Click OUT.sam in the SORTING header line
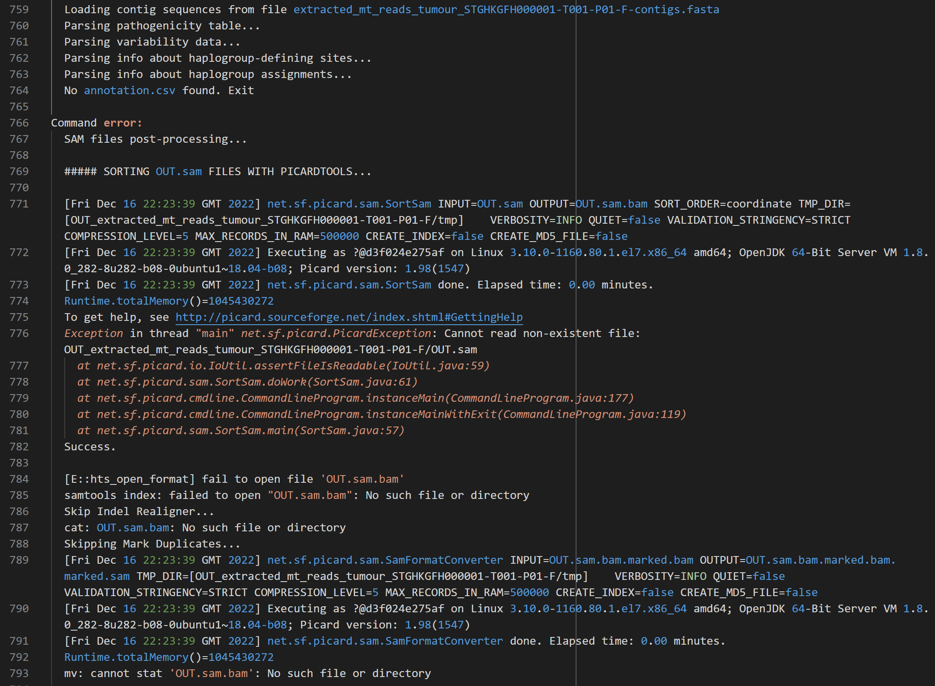This screenshot has width=935, height=686. [x=178, y=171]
